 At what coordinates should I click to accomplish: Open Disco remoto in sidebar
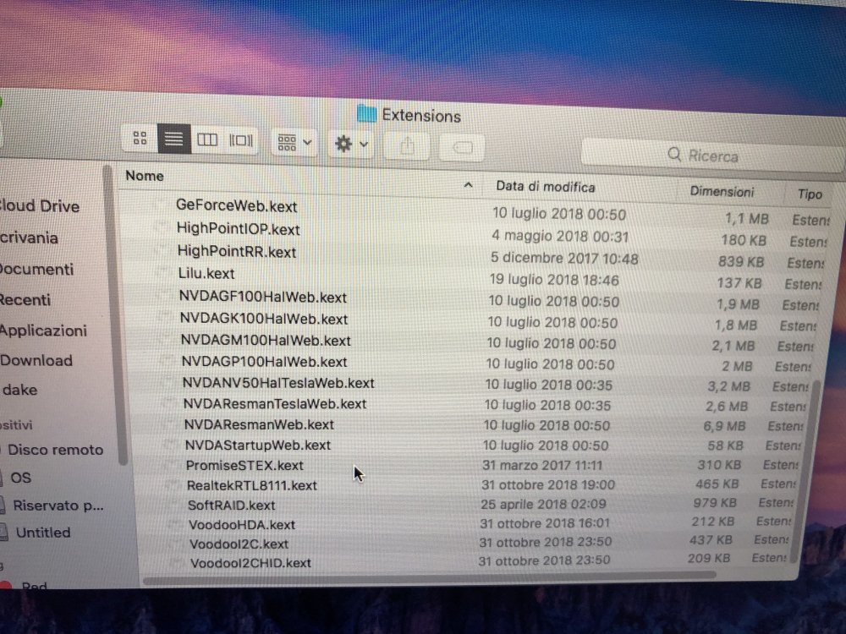[x=55, y=450]
